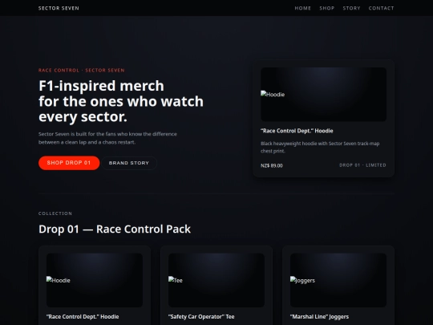This screenshot has height=325, width=433.
Task: Click the hoodie image in the collection grid
Action: pyautogui.click(x=95, y=280)
